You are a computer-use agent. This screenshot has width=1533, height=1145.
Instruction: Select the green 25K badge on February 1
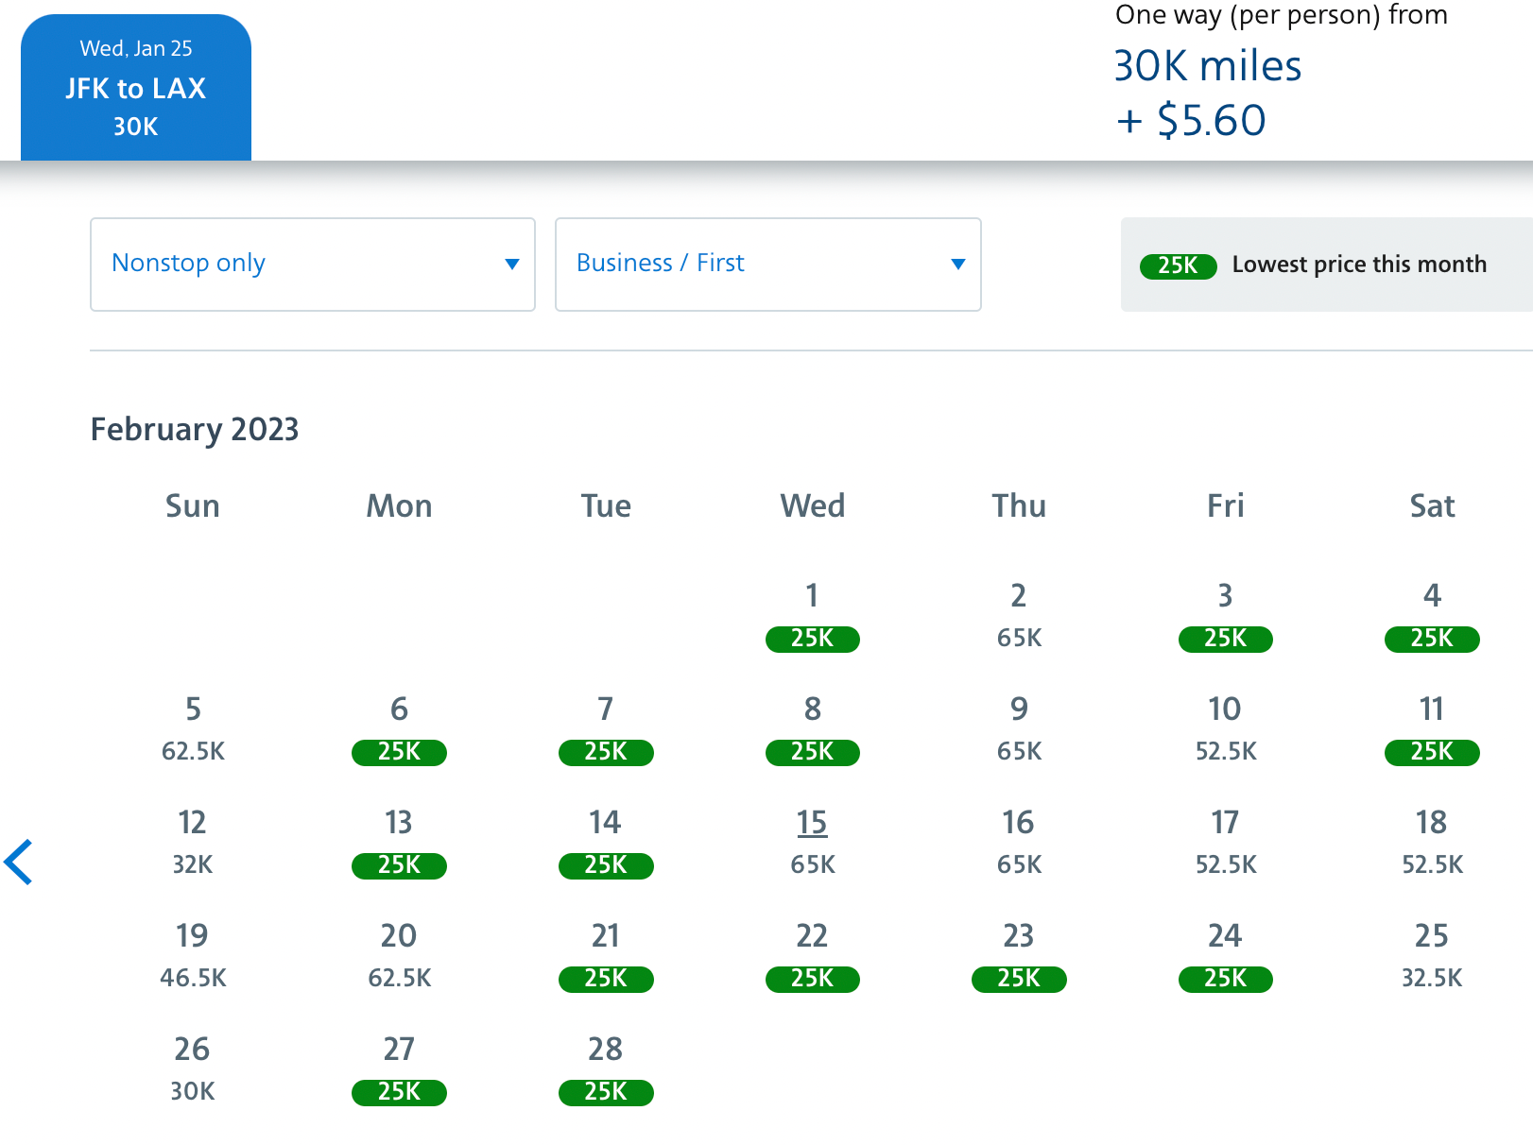pos(811,639)
